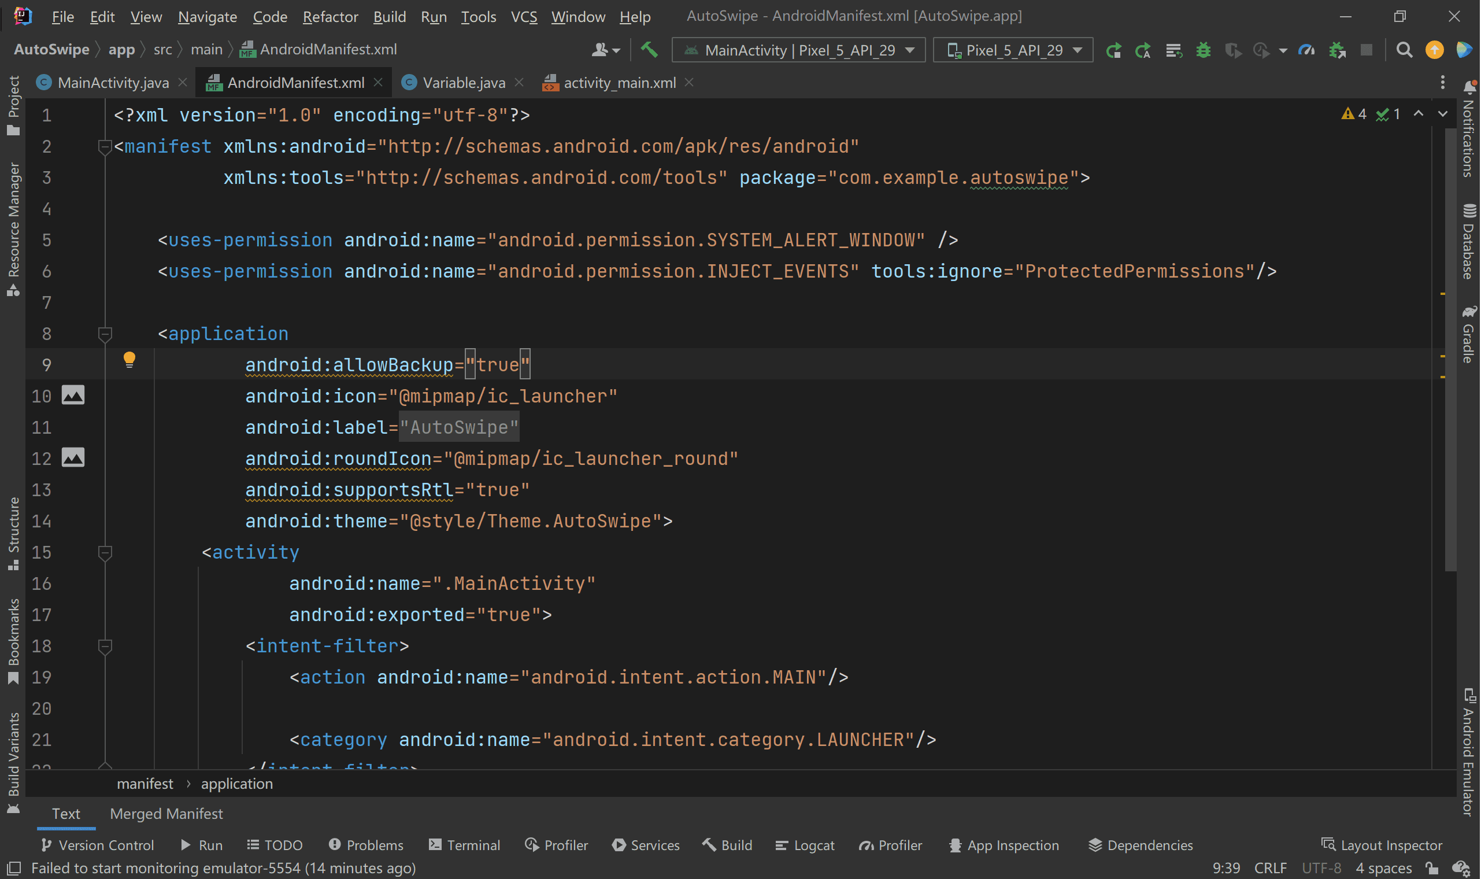Viewport: 1481px width, 879px height.
Task: Click the Apply Code Changes icon
Action: pos(1173,50)
